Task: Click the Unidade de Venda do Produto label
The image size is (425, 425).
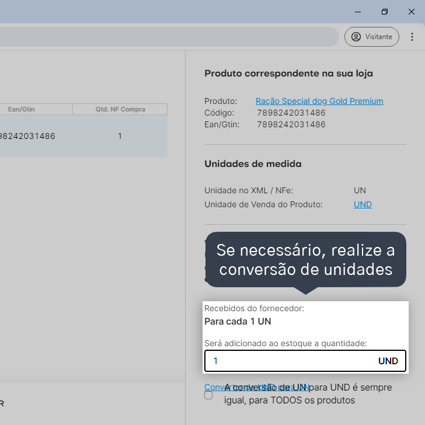Action: (263, 204)
